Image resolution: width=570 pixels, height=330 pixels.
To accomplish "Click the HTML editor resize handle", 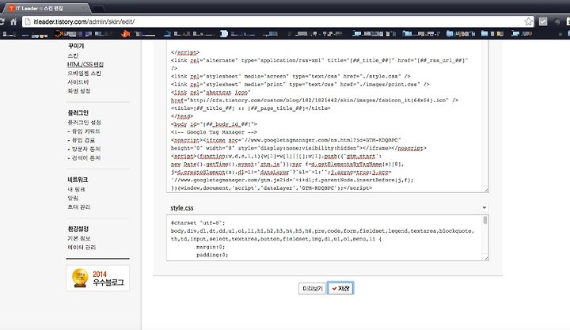I will pos(485,189).
